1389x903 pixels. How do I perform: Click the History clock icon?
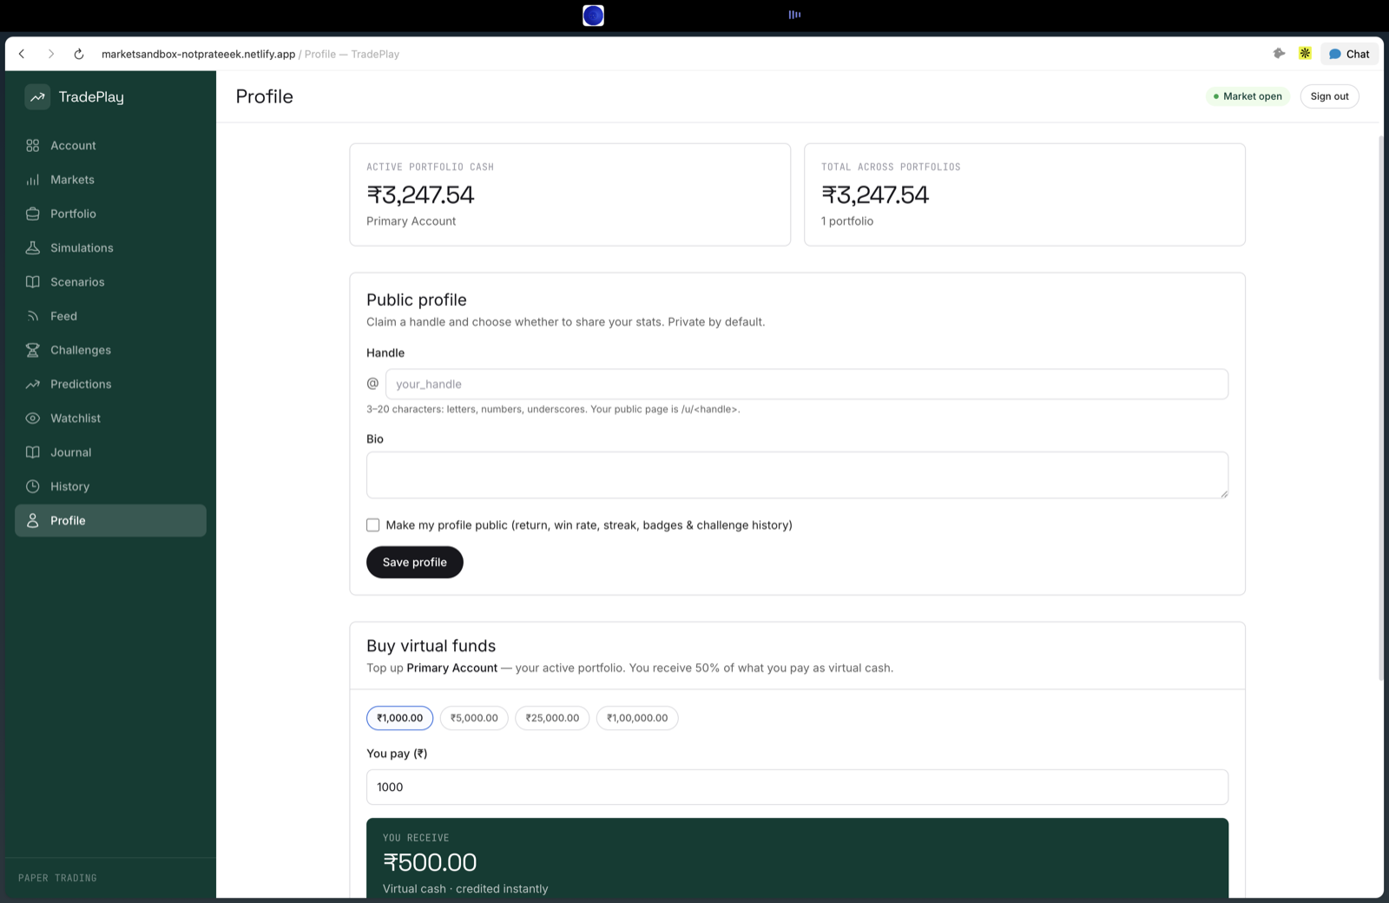(33, 486)
